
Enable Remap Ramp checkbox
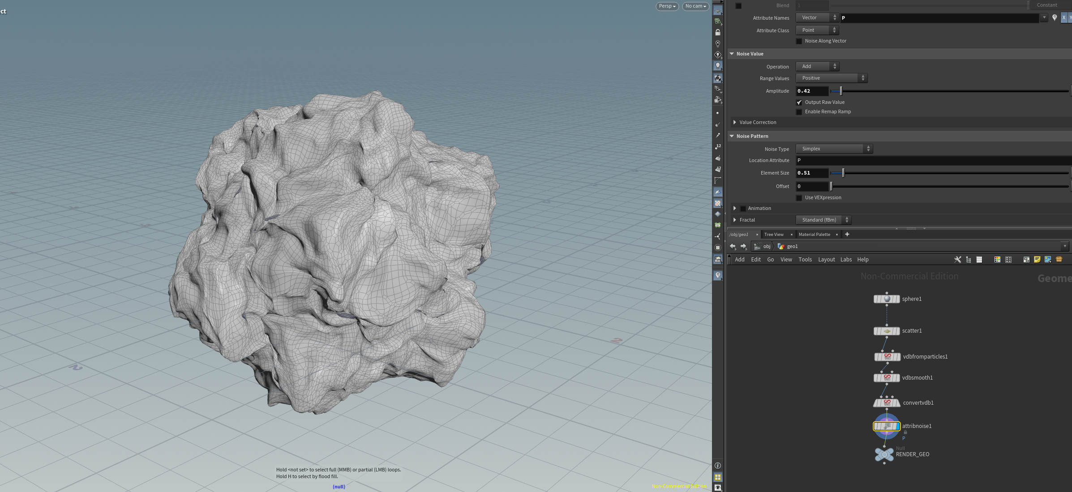799,112
